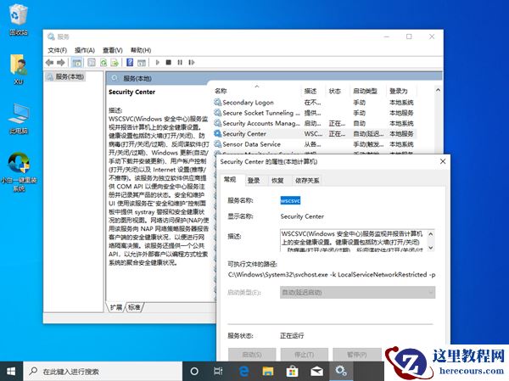Open the blue Help toolbar icon

point(130,62)
